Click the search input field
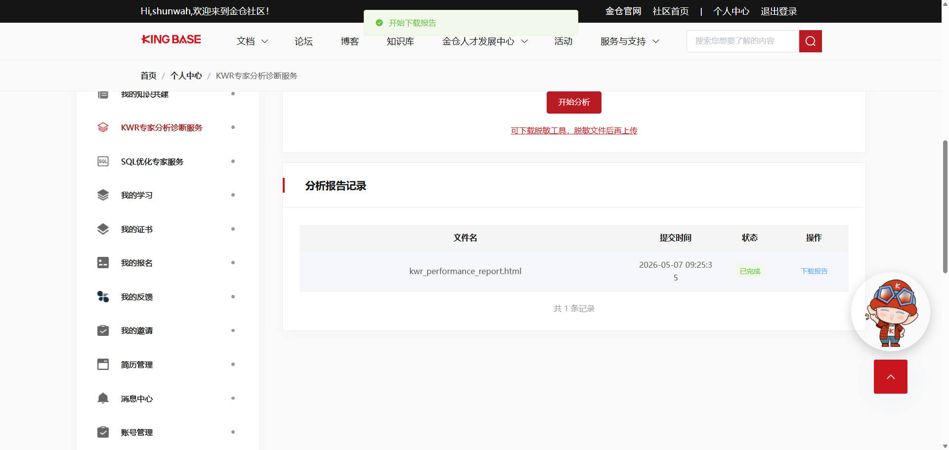Image resolution: width=949 pixels, height=450 pixels. 742,41
